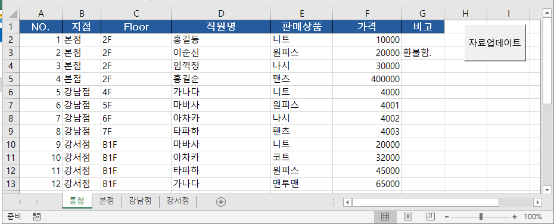Add a new sheet with the plus icon
Image resolution: width=554 pixels, height=224 pixels.
coord(221,202)
